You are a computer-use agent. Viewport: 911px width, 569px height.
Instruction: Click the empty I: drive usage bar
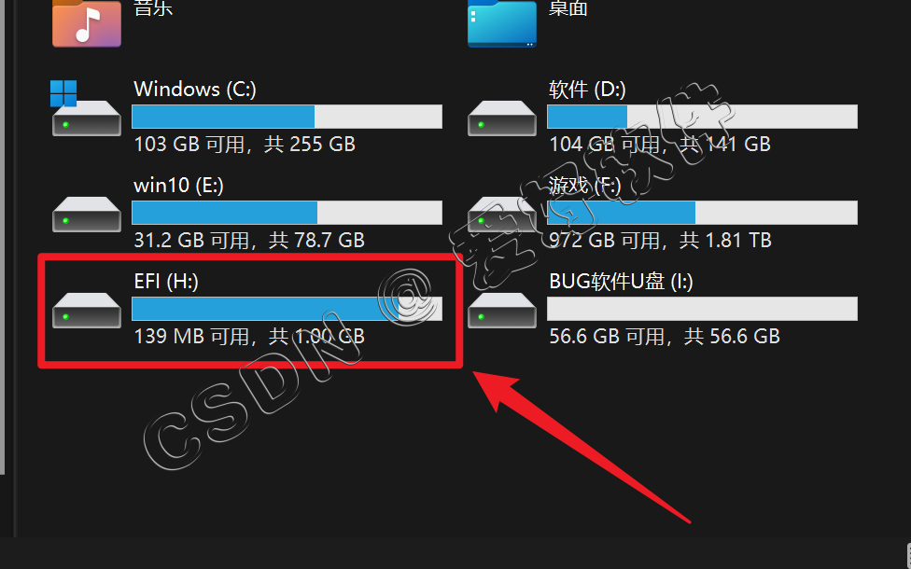(703, 309)
